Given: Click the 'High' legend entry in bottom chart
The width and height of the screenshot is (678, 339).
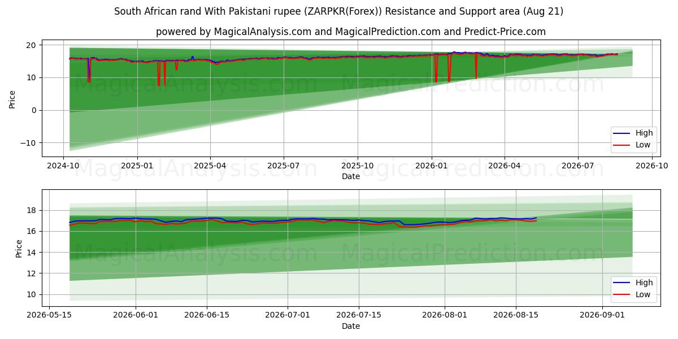Looking at the screenshot, I should click(x=632, y=282).
